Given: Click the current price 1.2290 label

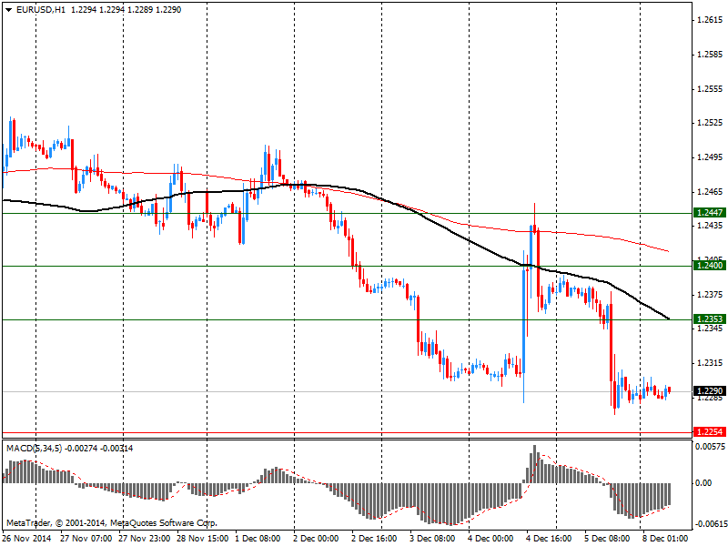Looking at the screenshot, I should [x=710, y=391].
